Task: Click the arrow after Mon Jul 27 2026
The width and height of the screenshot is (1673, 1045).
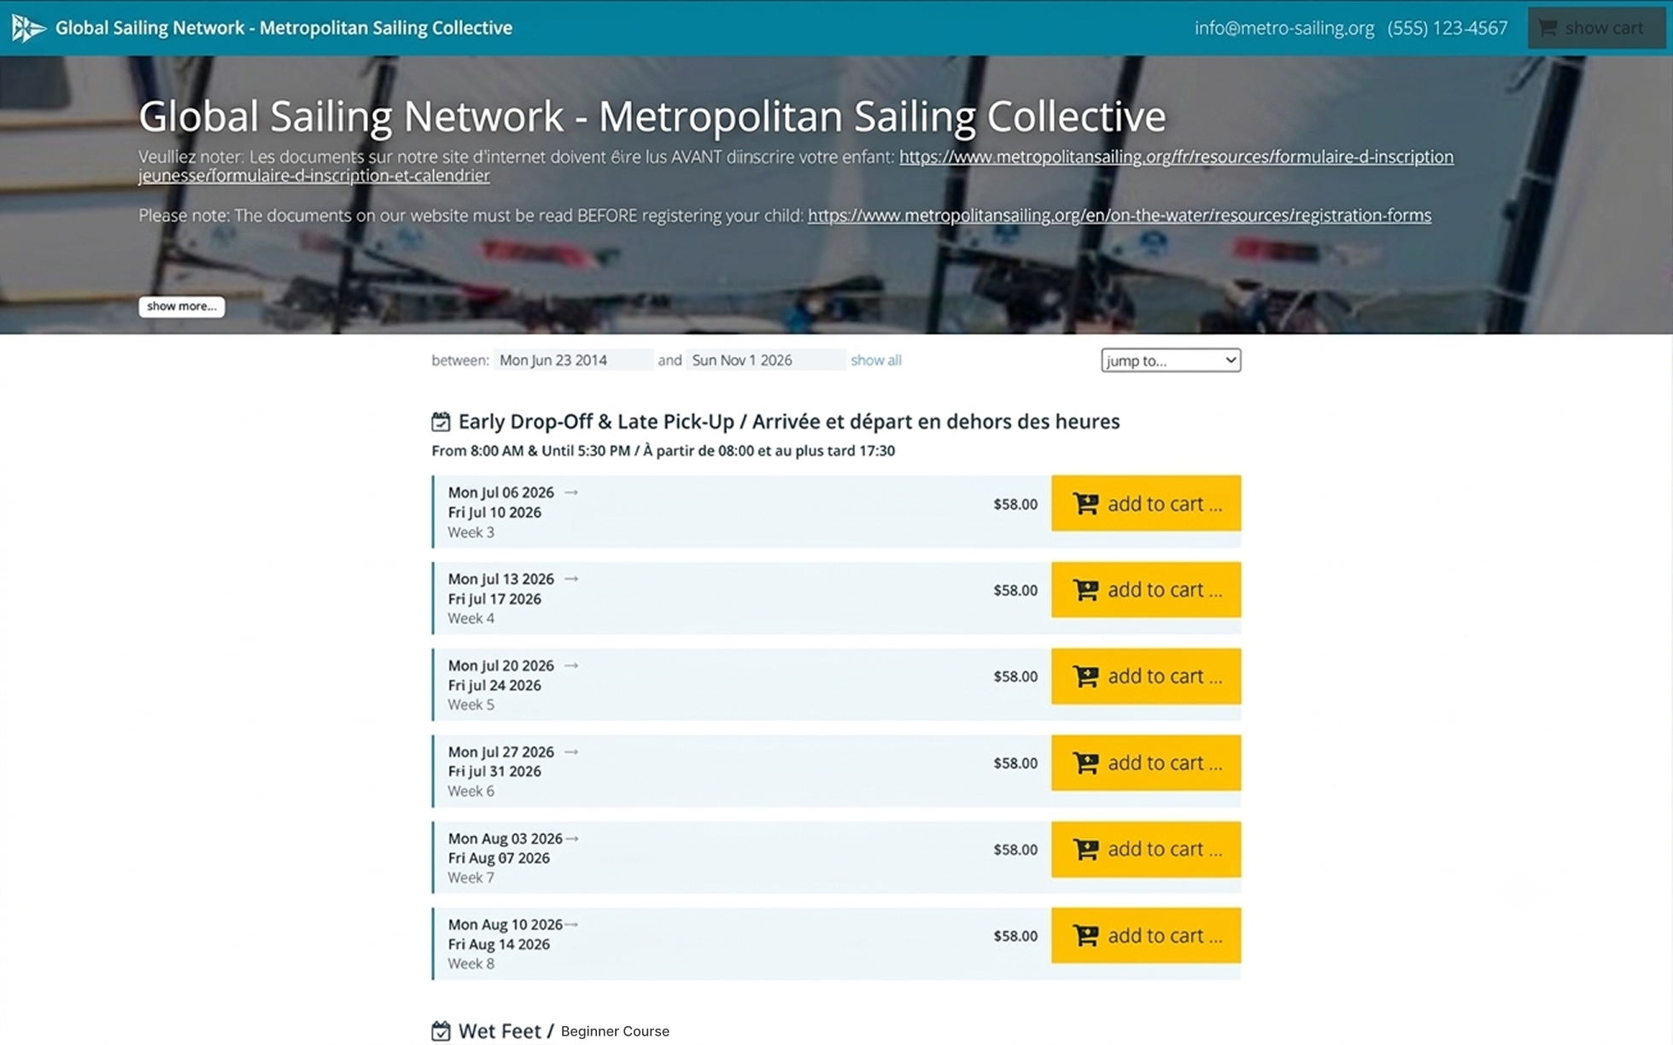Action: pyautogui.click(x=571, y=752)
